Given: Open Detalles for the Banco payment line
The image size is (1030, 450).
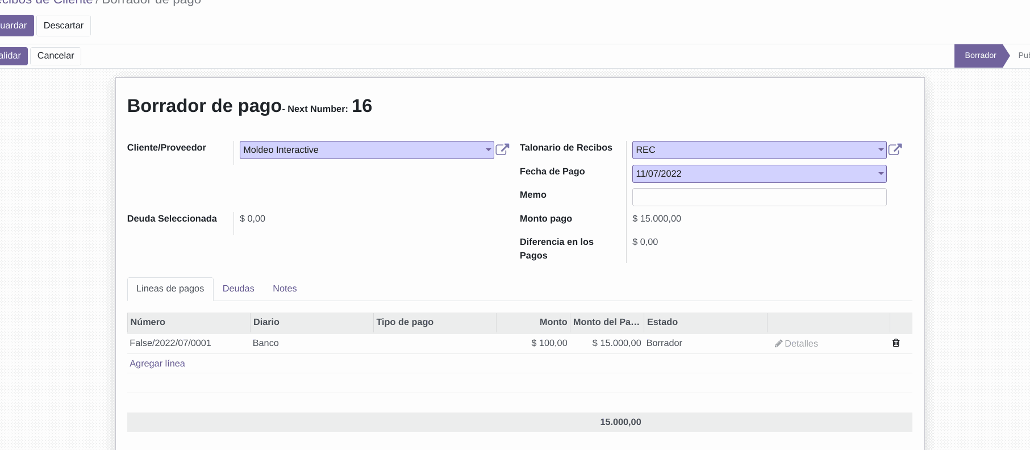Looking at the screenshot, I should 796,343.
